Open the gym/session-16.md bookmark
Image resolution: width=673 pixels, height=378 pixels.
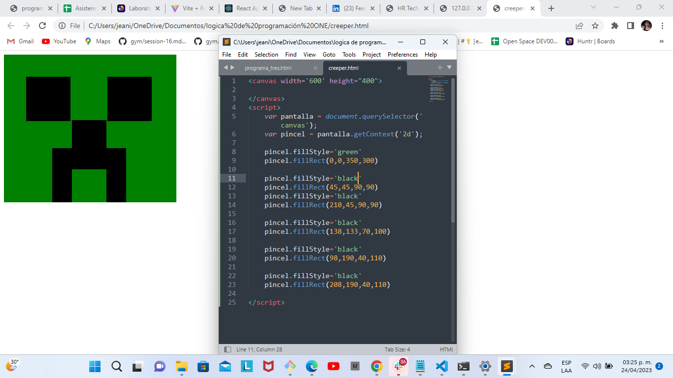click(153, 41)
